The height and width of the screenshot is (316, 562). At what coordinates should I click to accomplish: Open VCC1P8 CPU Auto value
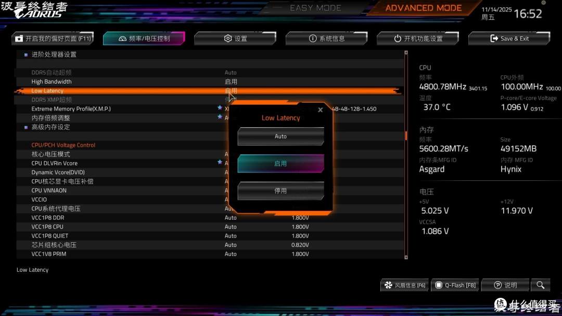click(231, 227)
